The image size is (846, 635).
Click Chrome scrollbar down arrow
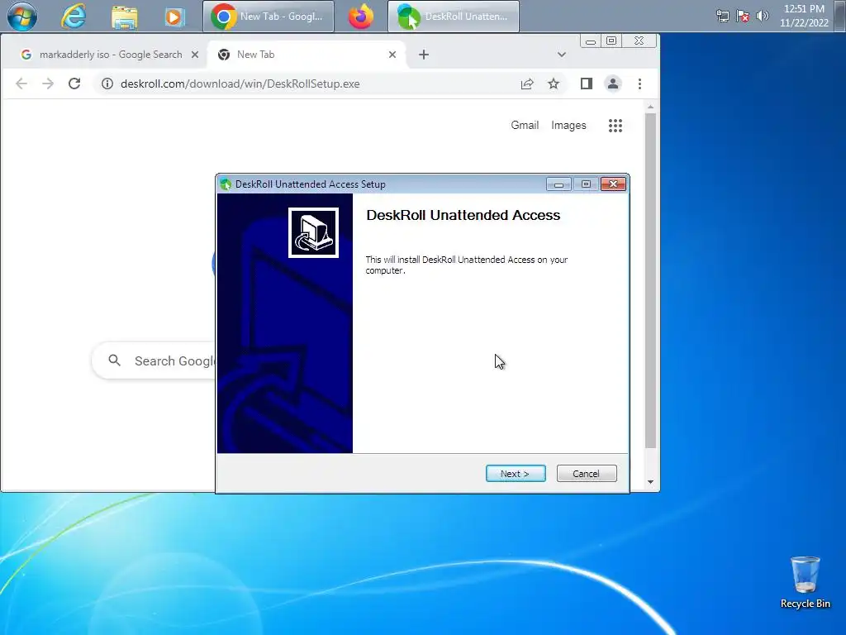point(651,482)
